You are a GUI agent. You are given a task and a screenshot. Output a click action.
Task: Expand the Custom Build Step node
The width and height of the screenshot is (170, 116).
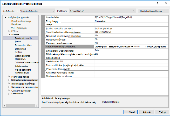coord(9,90)
